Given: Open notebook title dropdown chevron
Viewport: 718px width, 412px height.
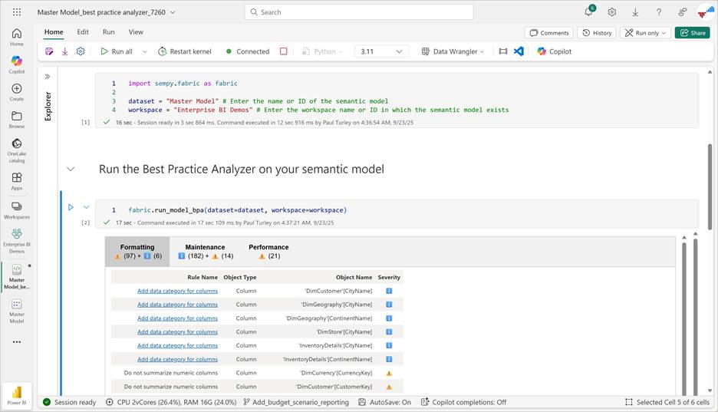Looking at the screenshot, I should 173,12.
